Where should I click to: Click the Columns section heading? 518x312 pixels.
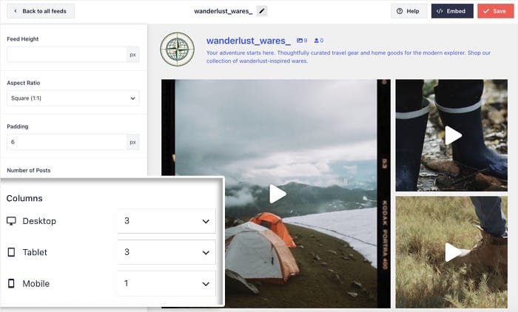coord(24,198)
